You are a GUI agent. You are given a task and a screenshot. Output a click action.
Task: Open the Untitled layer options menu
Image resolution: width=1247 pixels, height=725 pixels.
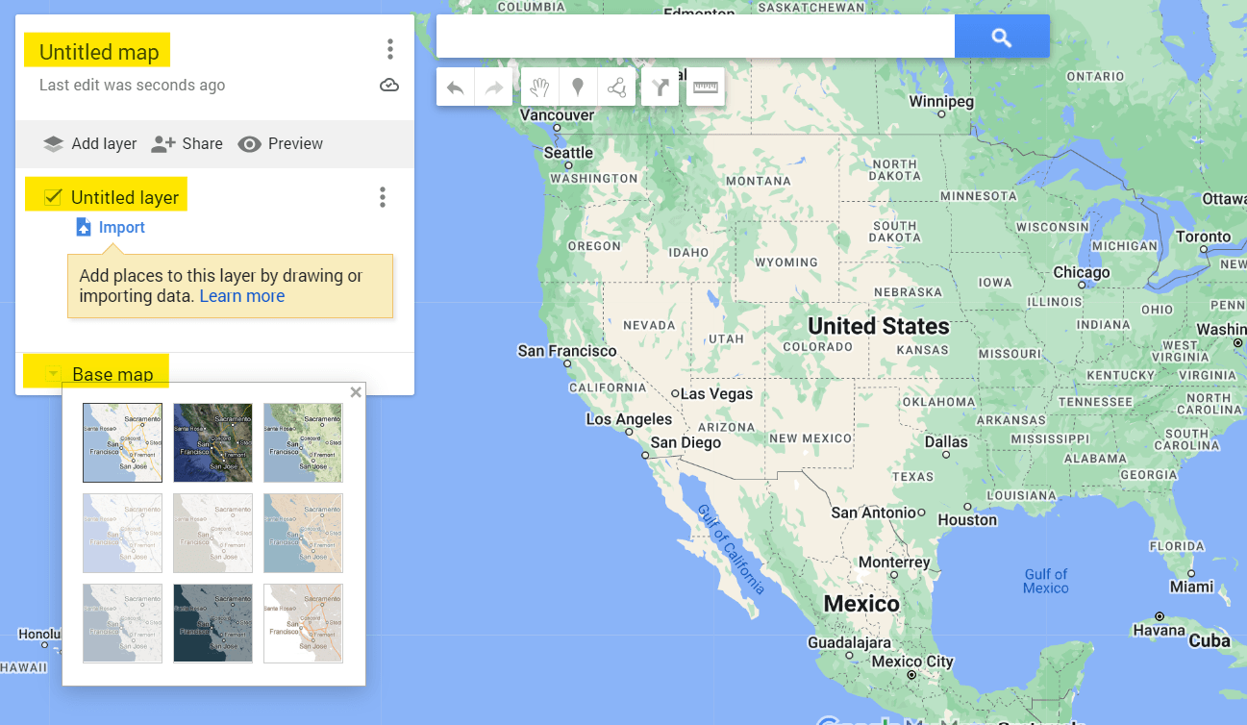(383, 197)
